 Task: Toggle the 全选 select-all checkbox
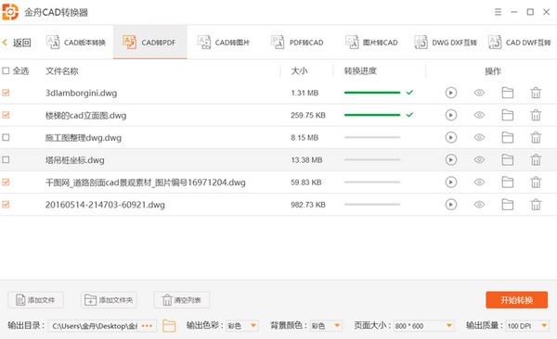[x=6, y=71]
